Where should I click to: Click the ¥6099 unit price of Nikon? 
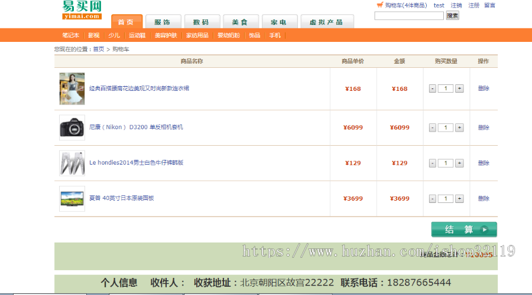353,127
